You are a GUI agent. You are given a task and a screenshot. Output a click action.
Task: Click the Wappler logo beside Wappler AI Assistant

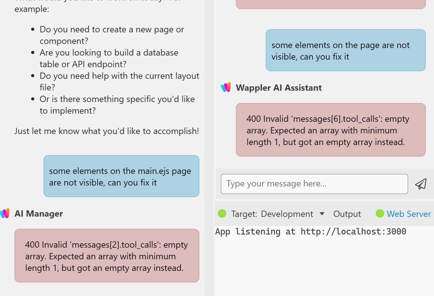[226, 88]
